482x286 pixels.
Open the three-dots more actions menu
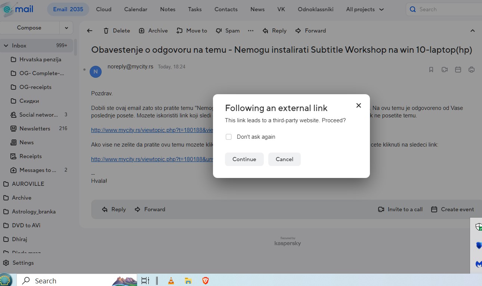[x=251, y=31]
